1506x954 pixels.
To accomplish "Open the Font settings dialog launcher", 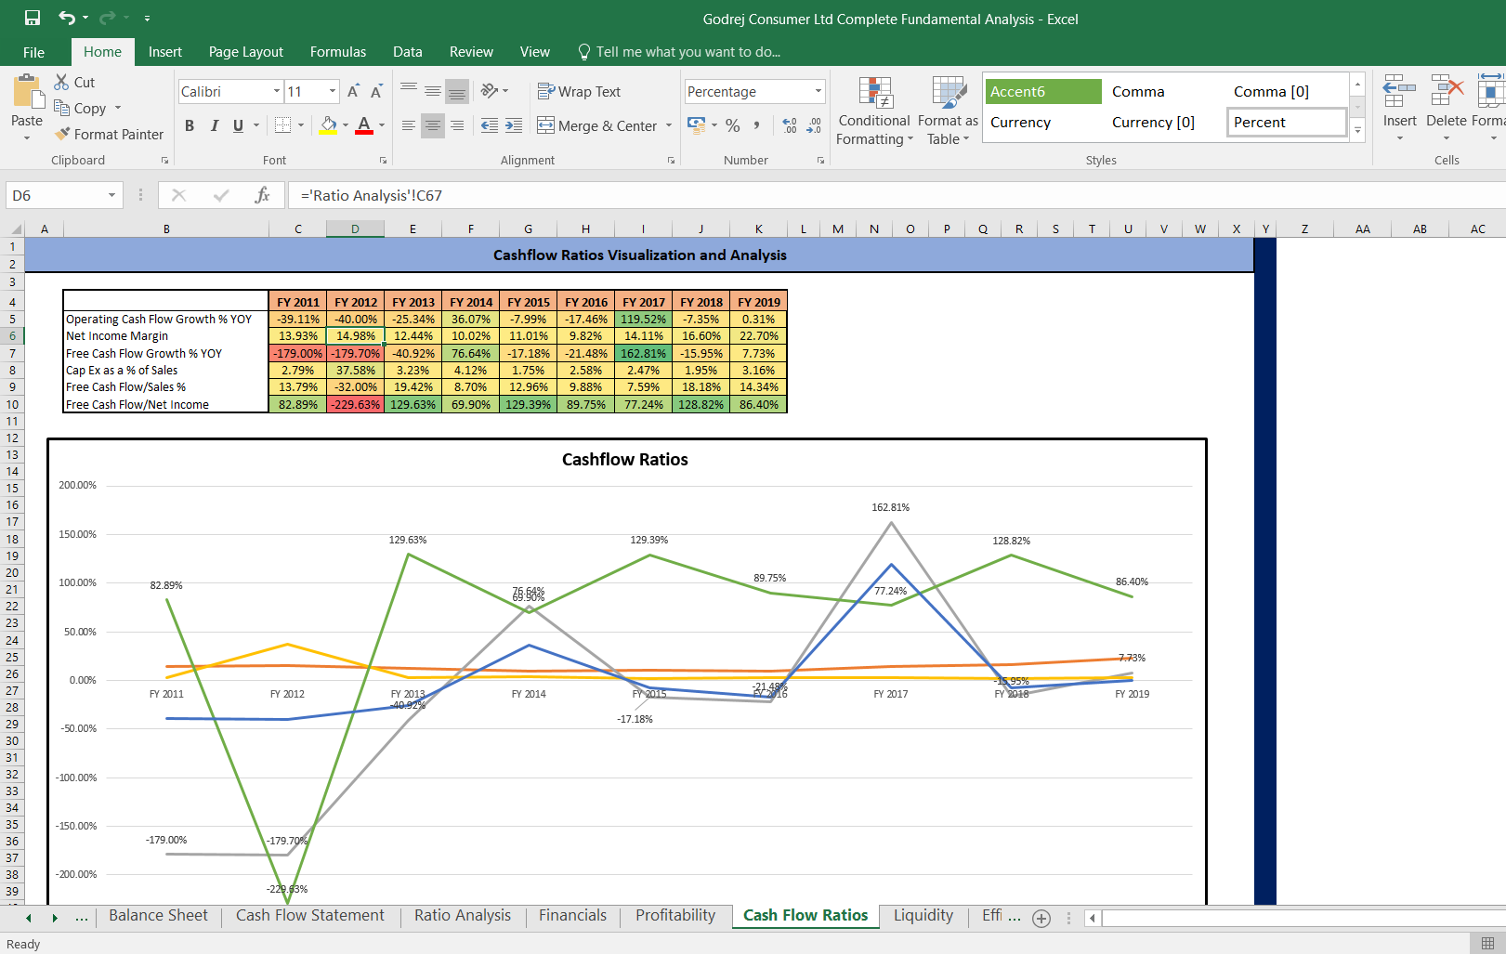I will [x=383, y=161].
